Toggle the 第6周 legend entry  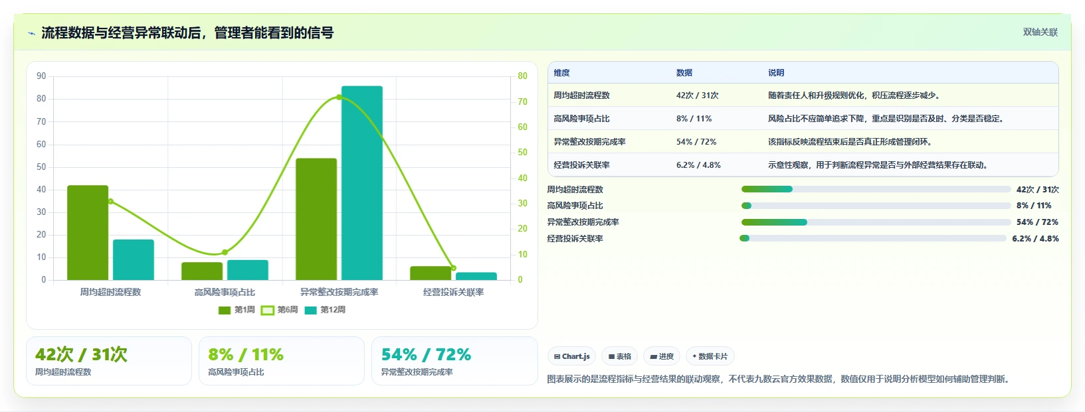(x=280, y=310)
